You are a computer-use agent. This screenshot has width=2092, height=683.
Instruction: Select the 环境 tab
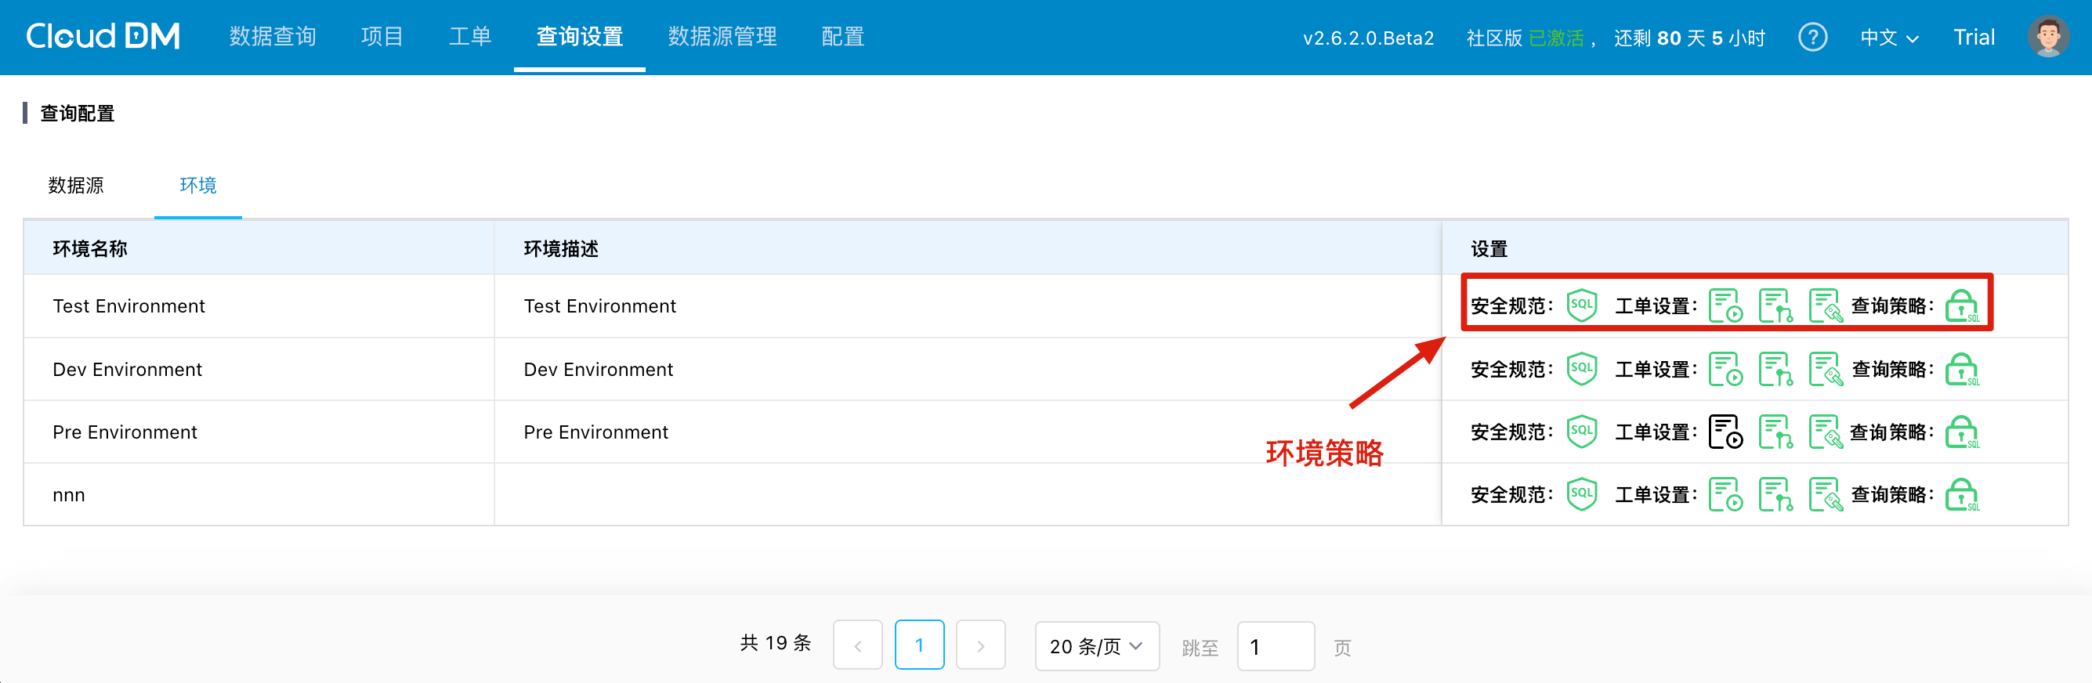(x=197, y=185)
